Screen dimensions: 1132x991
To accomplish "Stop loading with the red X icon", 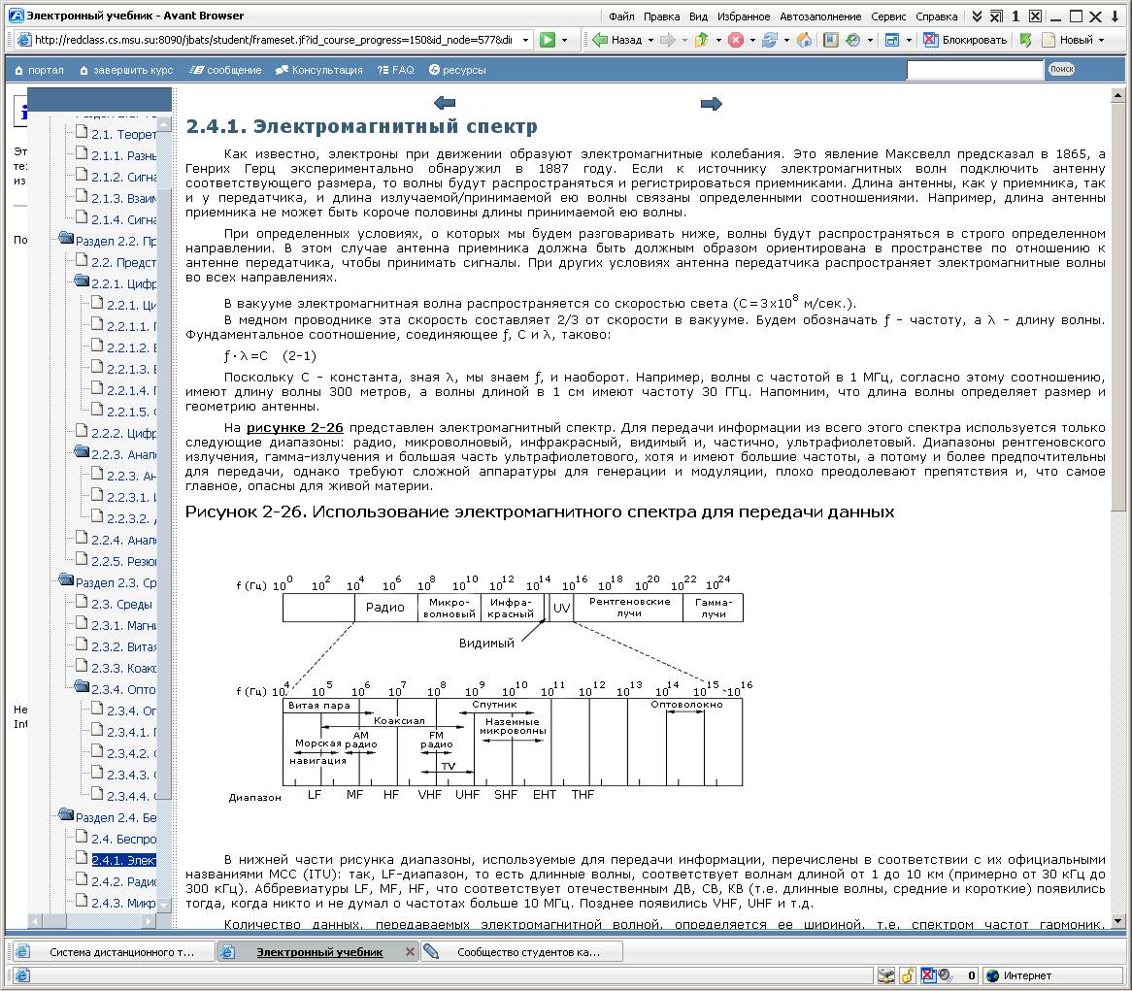I will point(736,40).
